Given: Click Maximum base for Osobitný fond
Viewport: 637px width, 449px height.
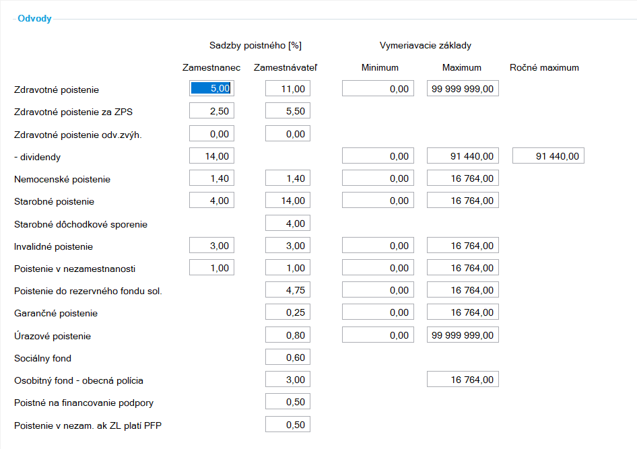Looking at the screenshot, I should (x=463, y=380).
